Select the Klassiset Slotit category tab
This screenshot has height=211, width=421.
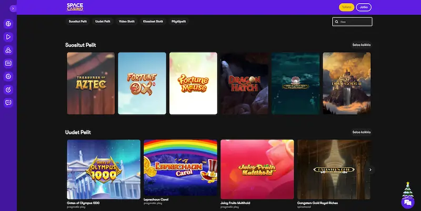pyautogui.click(x=153, y=22)
